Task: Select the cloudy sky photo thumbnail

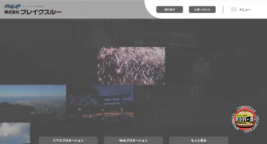Action: (15, 133)
